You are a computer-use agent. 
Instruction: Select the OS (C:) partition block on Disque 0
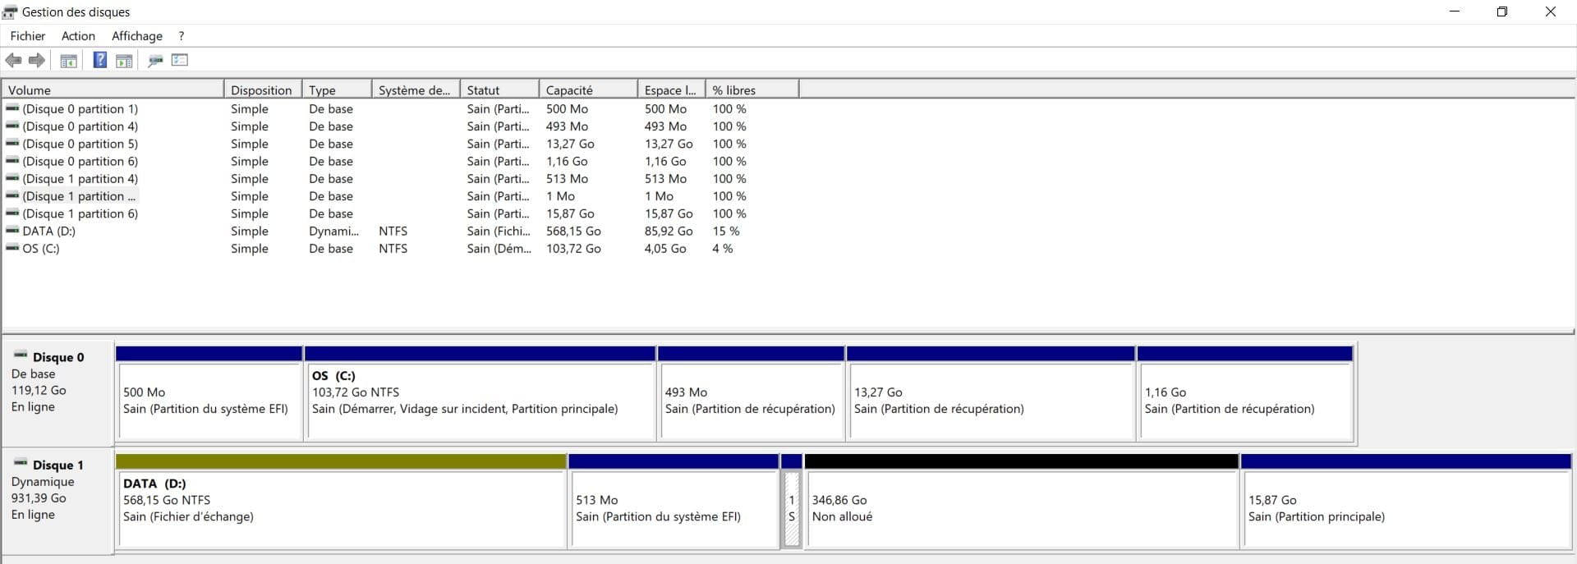click(x=480, y=401)
